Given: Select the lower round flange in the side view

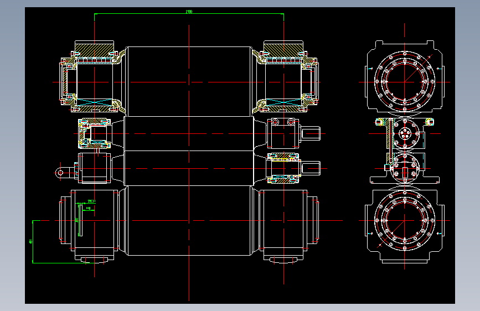Looking at the screenshot, I should (404, 220).
